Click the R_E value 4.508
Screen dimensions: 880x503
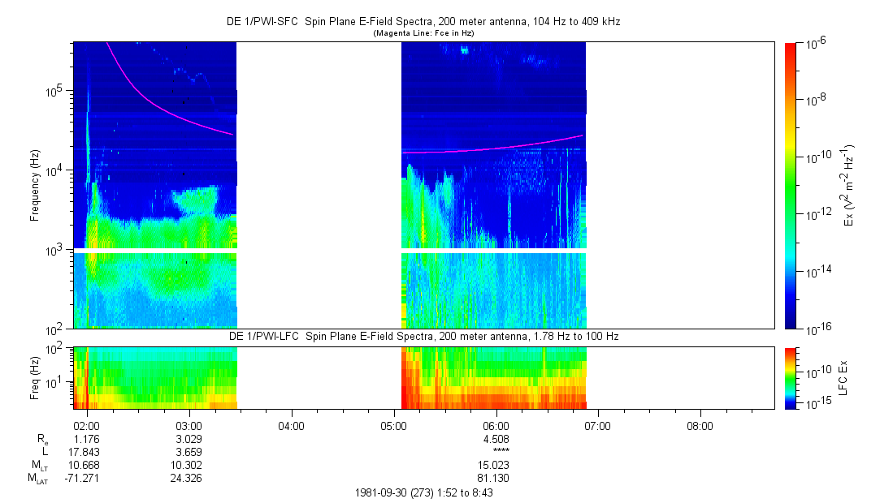pos(496,440)
